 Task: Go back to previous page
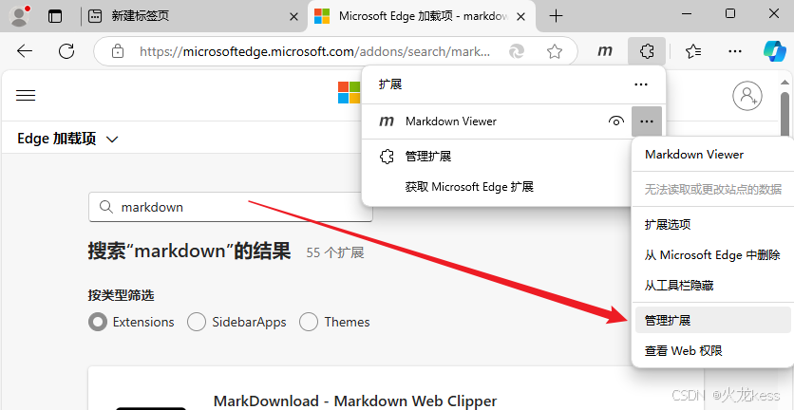(x=25, y=51)
